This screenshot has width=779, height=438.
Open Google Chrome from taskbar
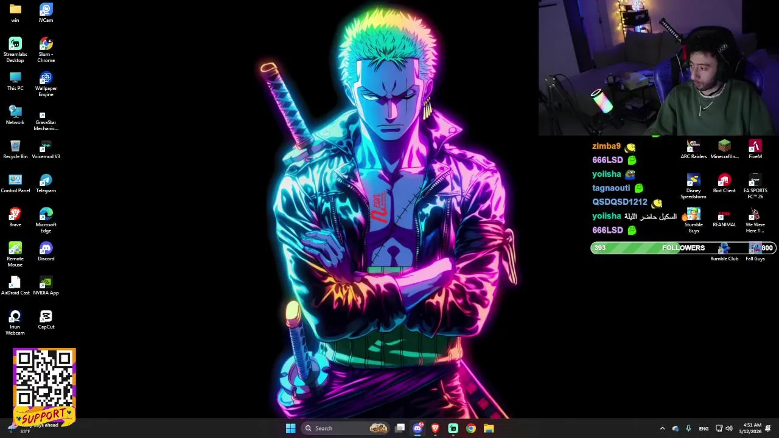coord(471,428)
